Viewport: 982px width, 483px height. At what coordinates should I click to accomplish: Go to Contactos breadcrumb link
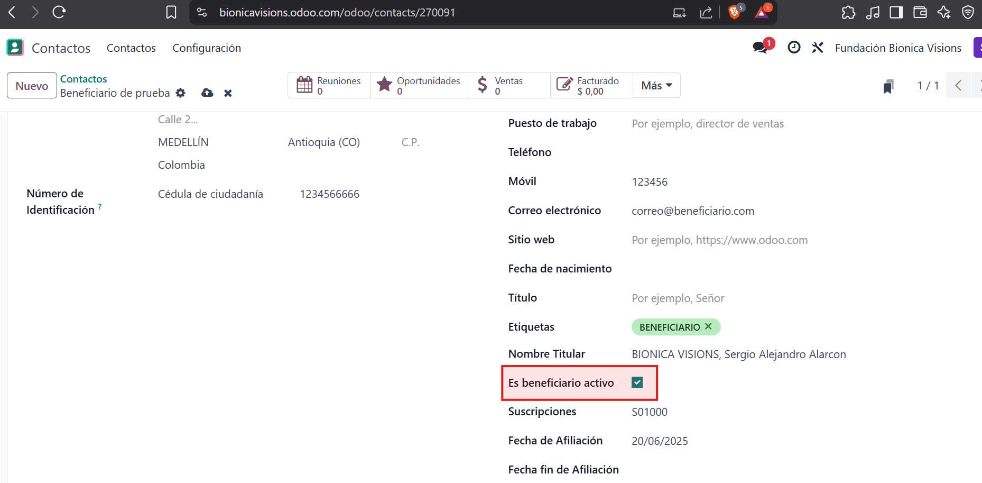pyautogui.click(x=84, y=79)
